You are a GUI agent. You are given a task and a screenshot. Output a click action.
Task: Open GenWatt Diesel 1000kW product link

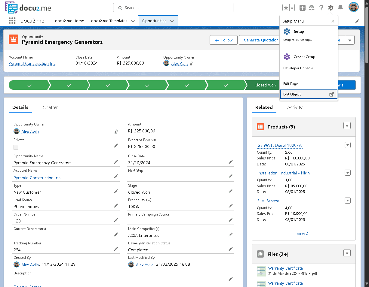[280, 146]
